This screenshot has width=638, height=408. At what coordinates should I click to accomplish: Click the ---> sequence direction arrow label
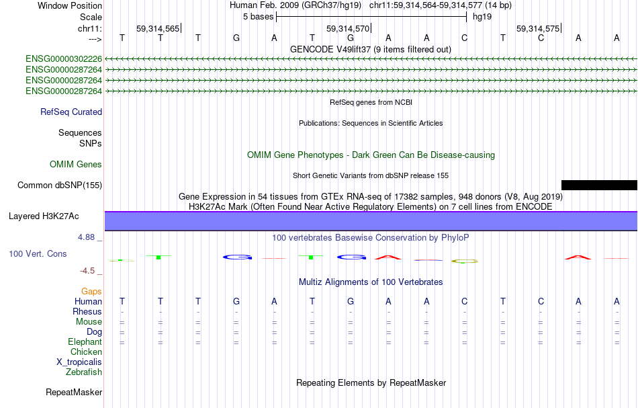point(95,39)
